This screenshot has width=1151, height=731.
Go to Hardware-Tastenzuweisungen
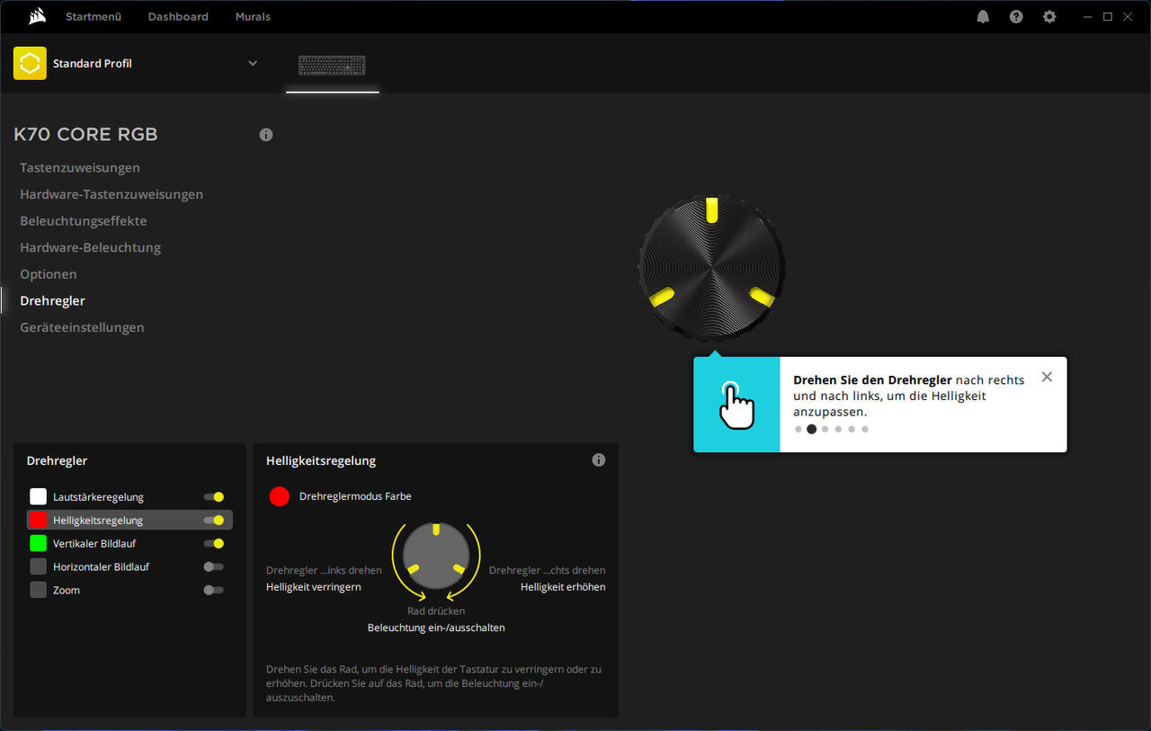coord(112,194)
